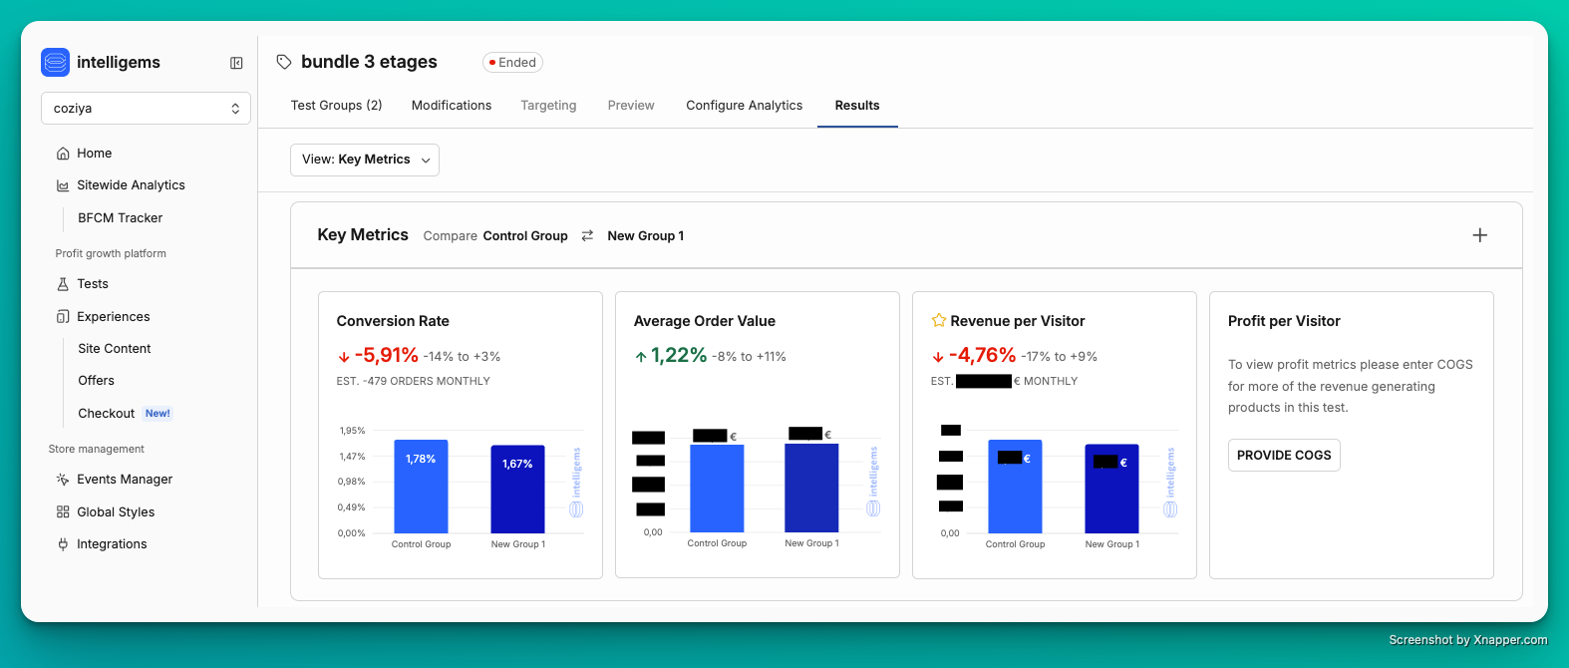Click the Integrations plug icon
This screenshot has width=1569, height=668.
click(x=63, y=544)
